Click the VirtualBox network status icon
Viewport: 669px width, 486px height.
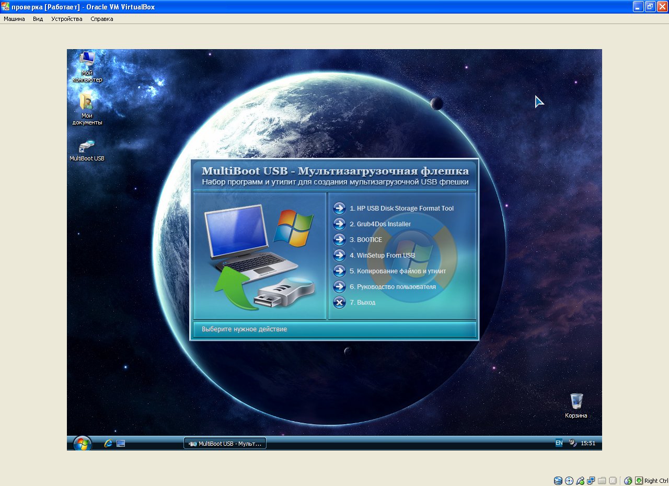pos(591,481)
